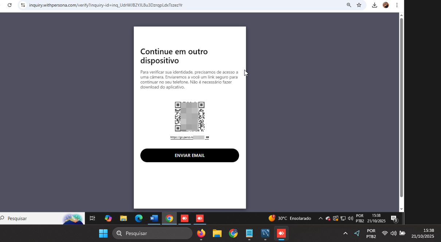Expand hidden tray icons in remote taskbar
This screenshot has height=242, width=441.
321,218
